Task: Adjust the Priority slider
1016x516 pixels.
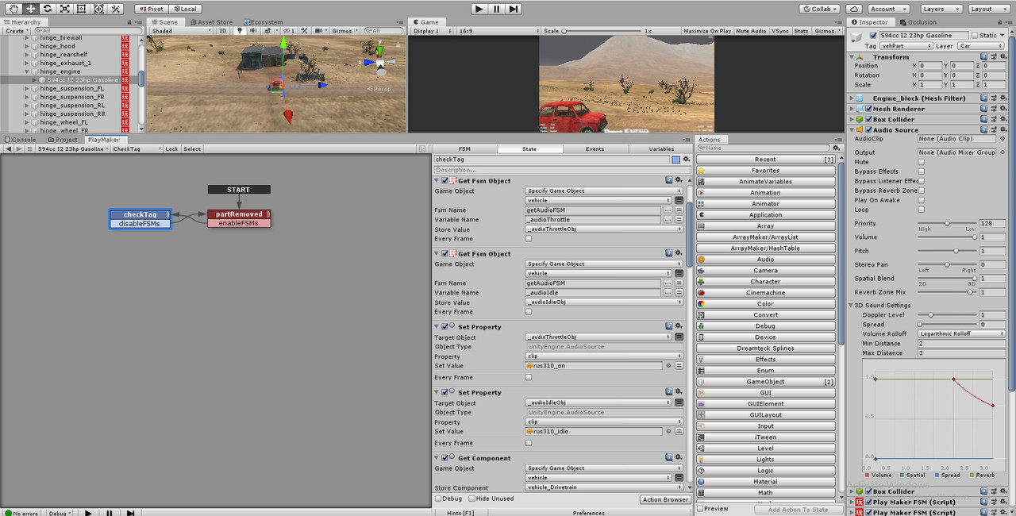Action: point(947,224)
